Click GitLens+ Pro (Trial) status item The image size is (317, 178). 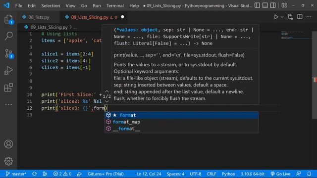(x=106, y=174)
